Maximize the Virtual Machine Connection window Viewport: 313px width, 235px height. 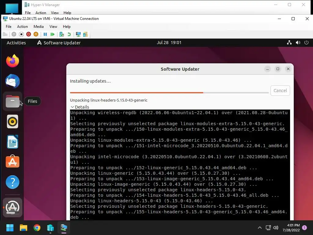tap(293, 19)
